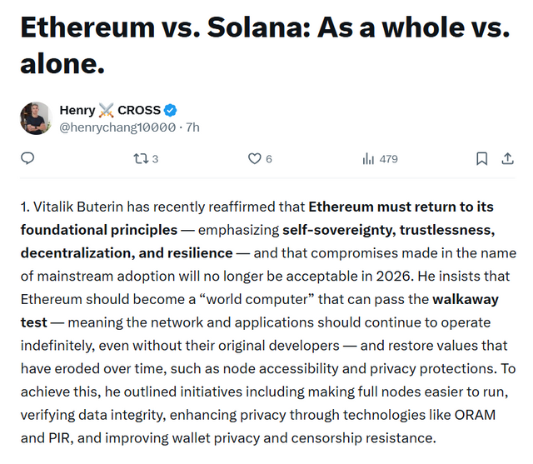Bookmark this article with the bookmark icon
Screen dimensions: 533x464
coord(481,158)
